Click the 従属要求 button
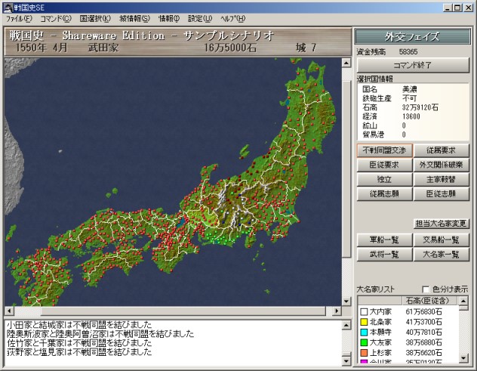 point(441,150)
